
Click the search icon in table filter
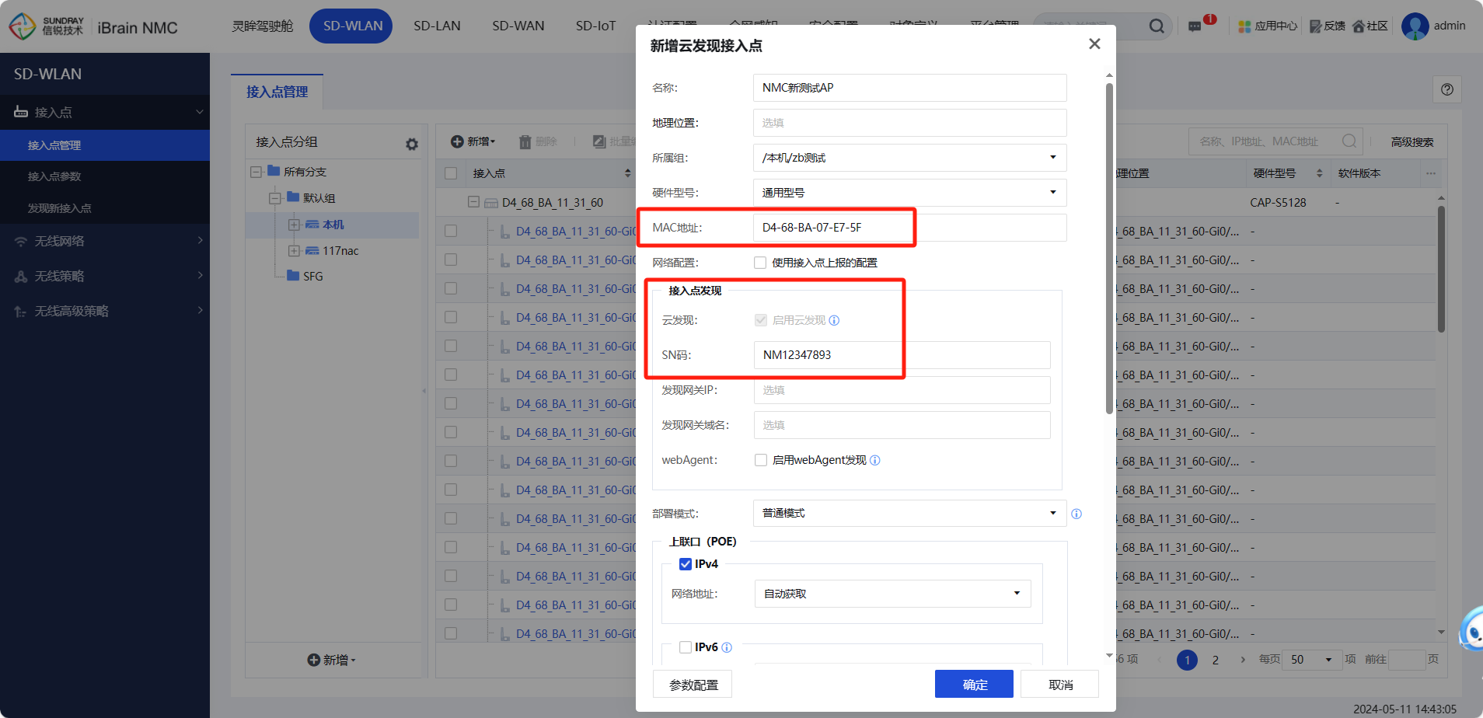1349,141
